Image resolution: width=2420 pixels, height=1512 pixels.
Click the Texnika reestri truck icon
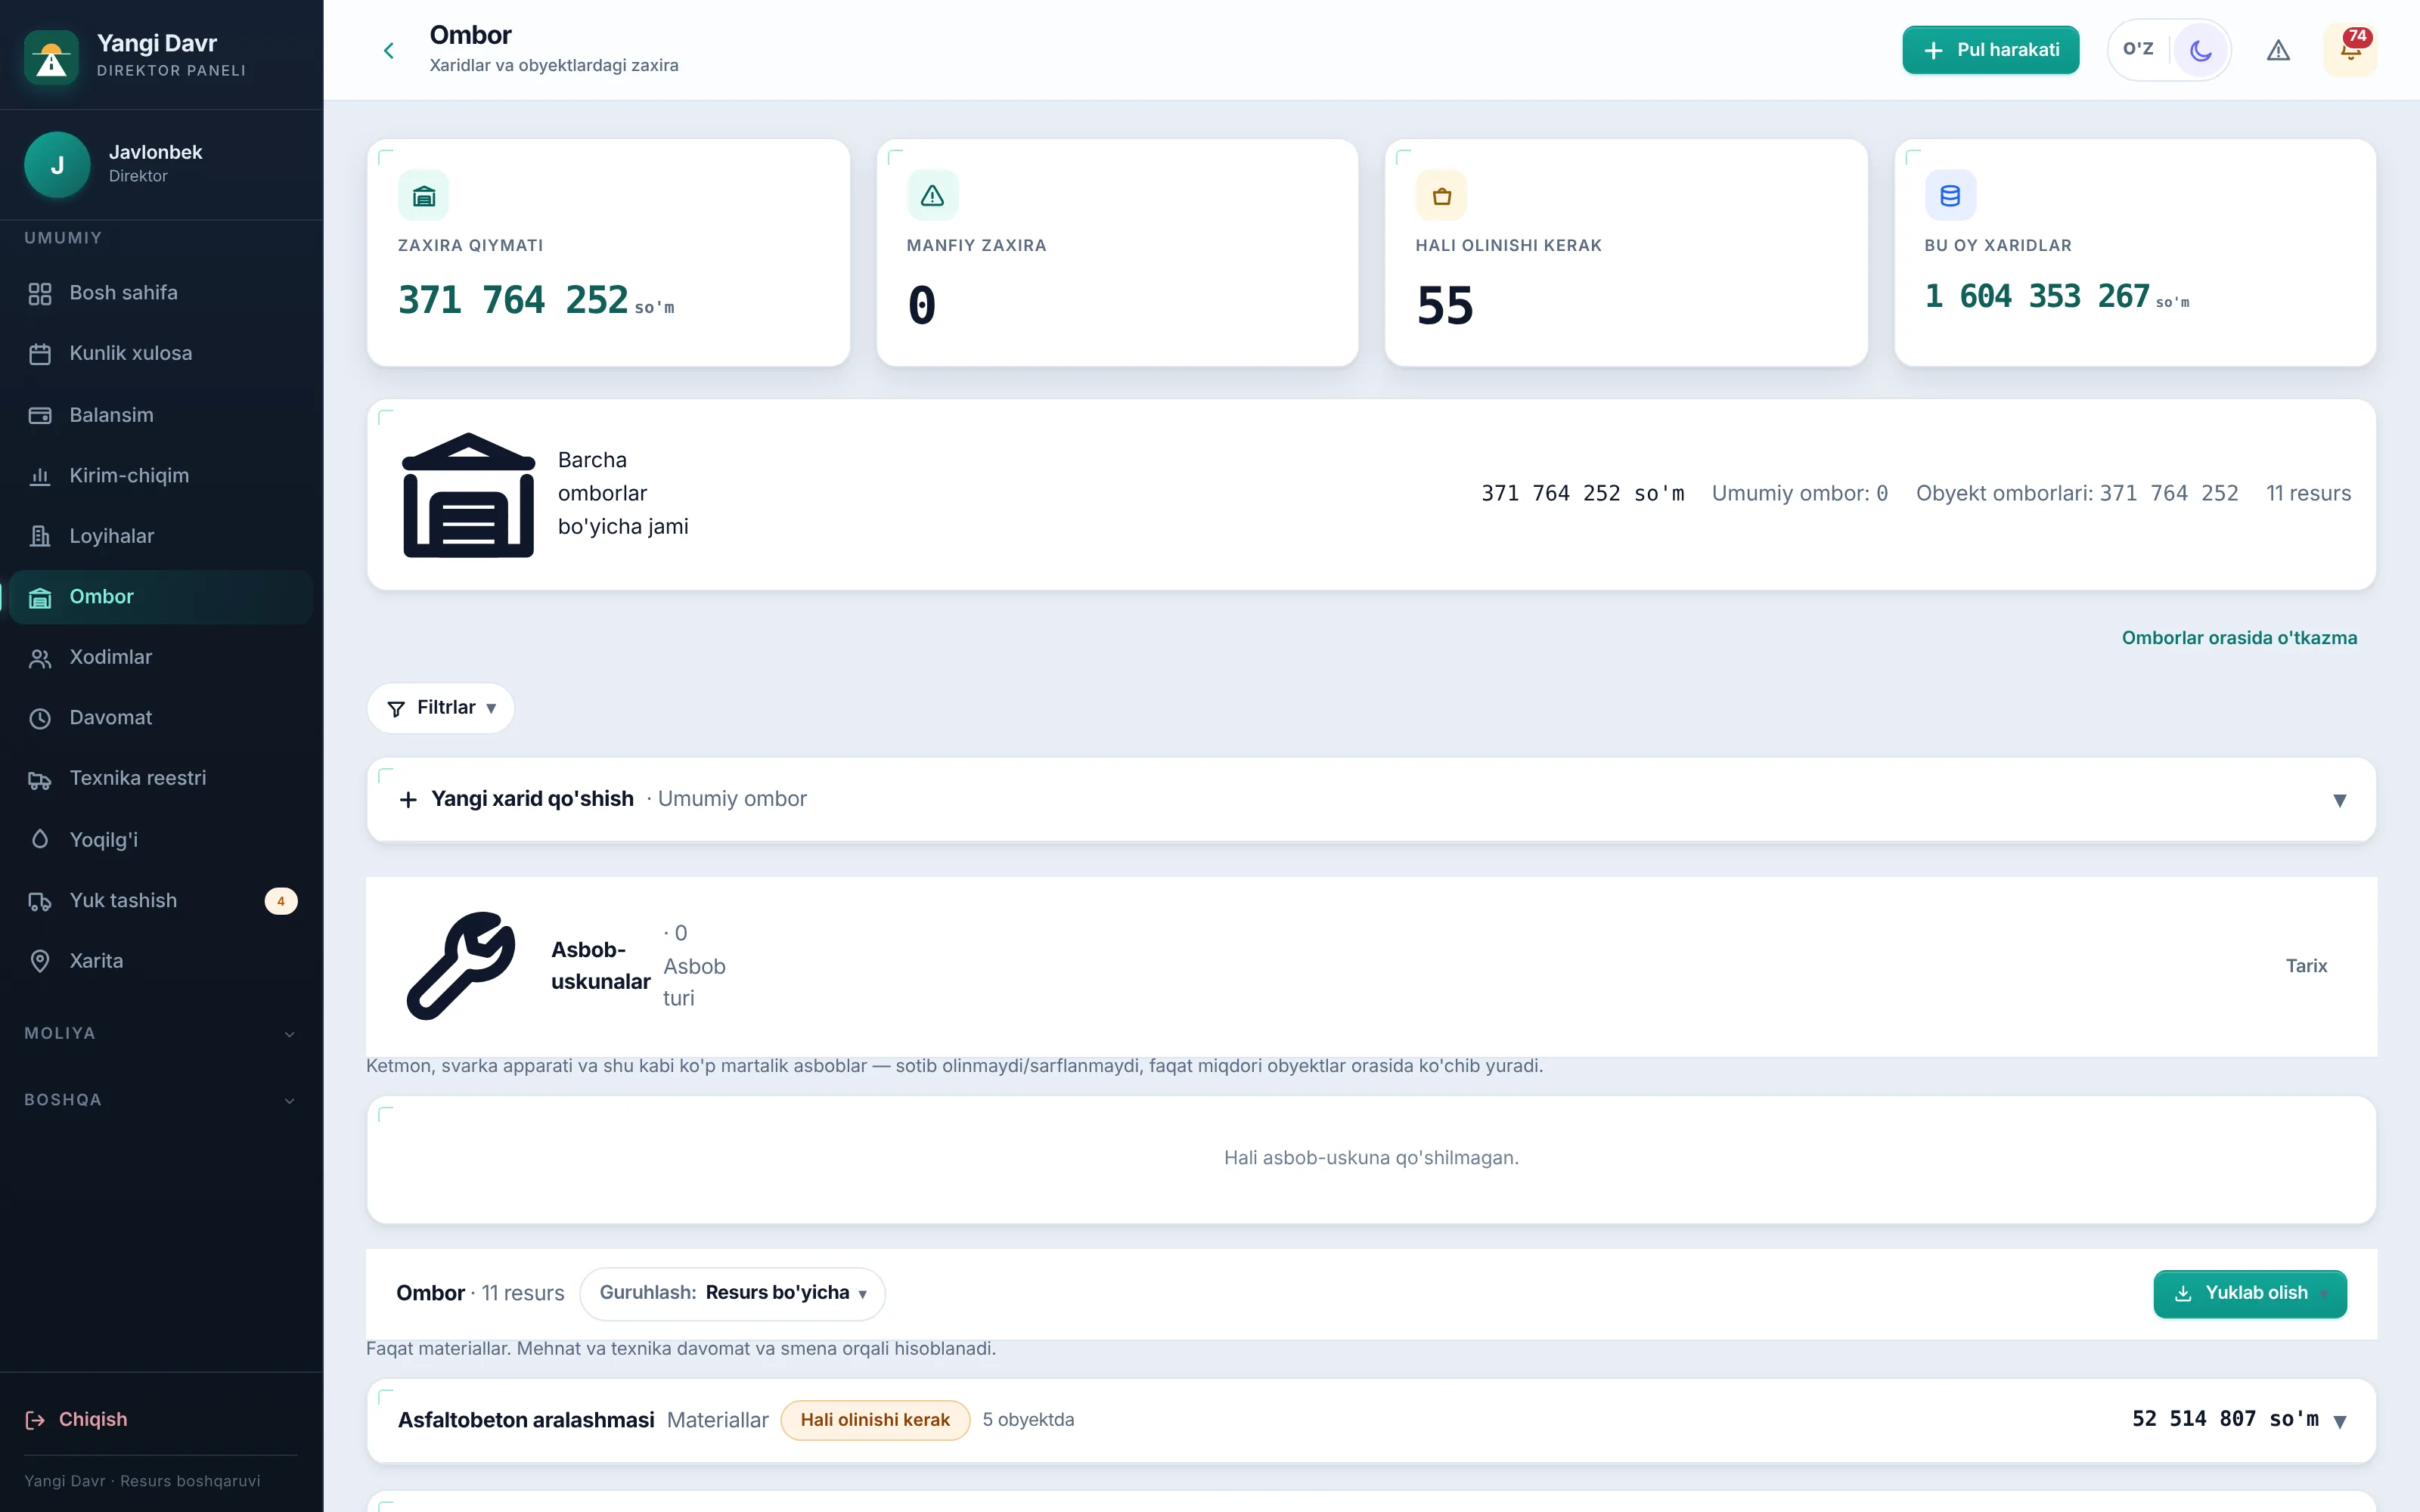coord(40,780)
